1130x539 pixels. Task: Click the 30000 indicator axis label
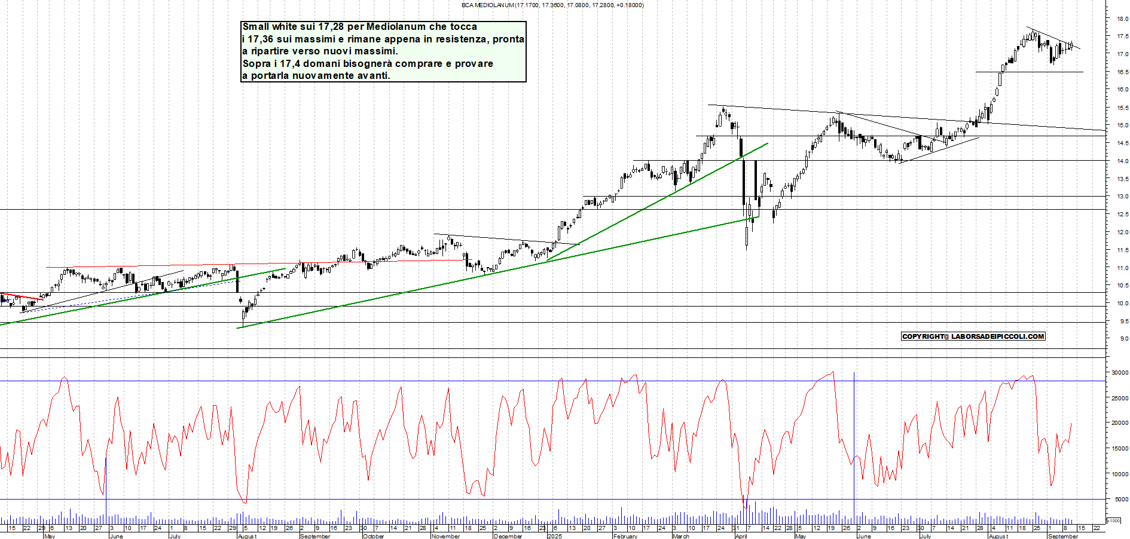pyautogui.click(x=1120, y=373)
